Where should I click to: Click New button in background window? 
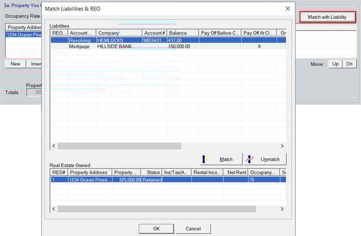(x=15, y=64)
